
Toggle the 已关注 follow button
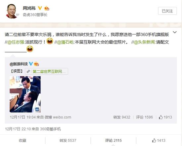[167, 11]
